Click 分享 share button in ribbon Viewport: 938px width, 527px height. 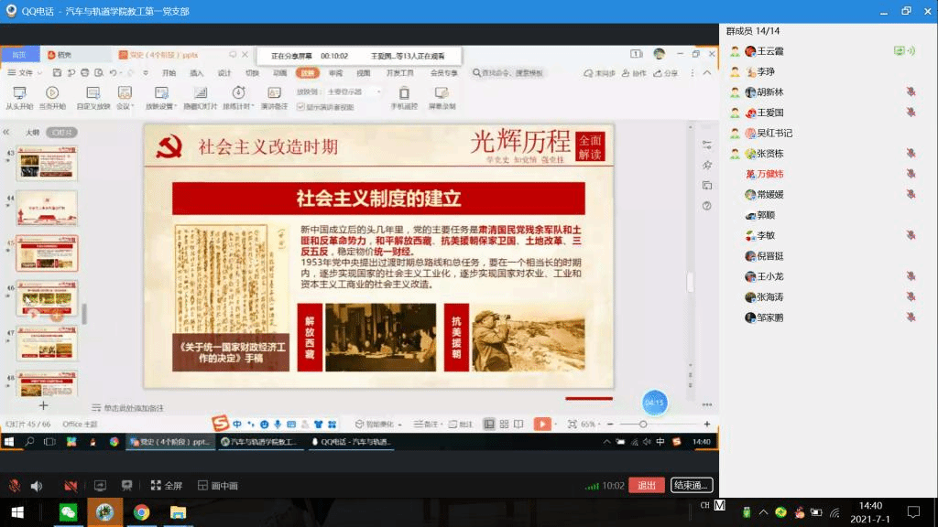(666, 73)
